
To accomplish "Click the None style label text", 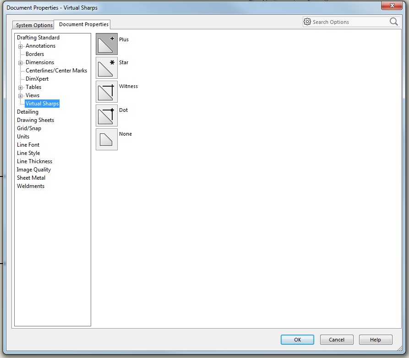I will click(125, 134).
